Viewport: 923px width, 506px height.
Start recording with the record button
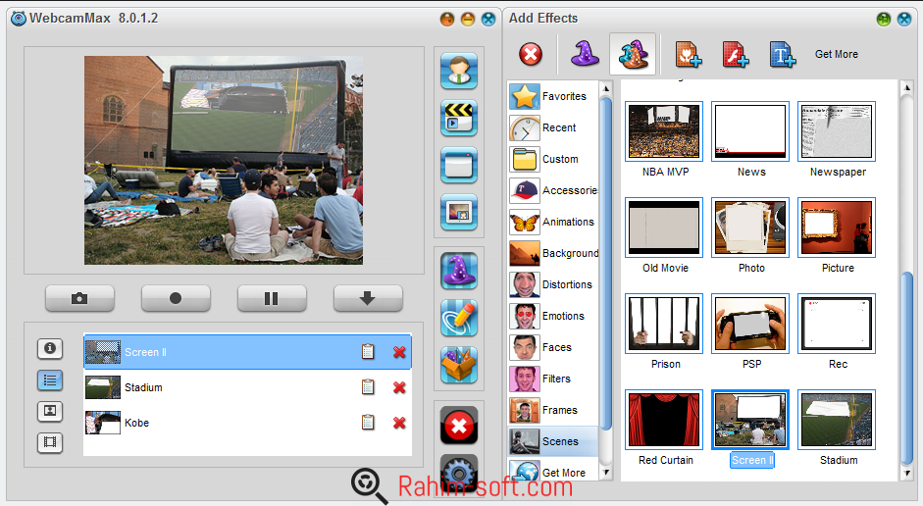click(x=176, y=298)
